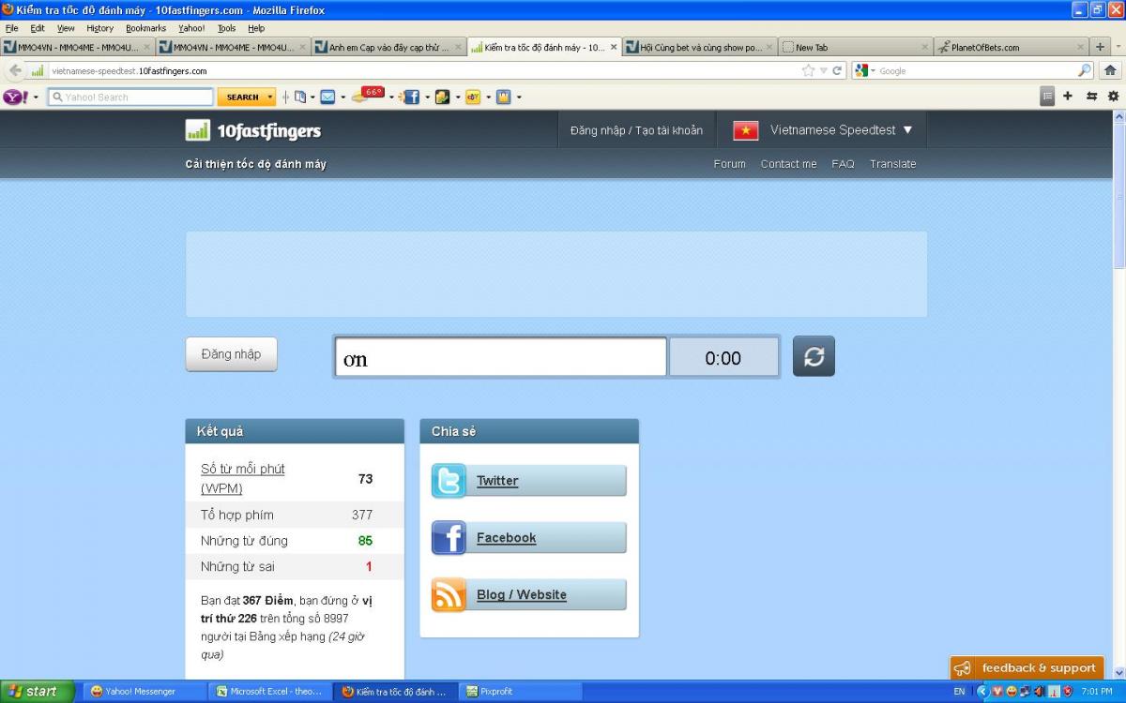
Task: Click the Yahoo! Search input box
Action: (x=130, y=97)
